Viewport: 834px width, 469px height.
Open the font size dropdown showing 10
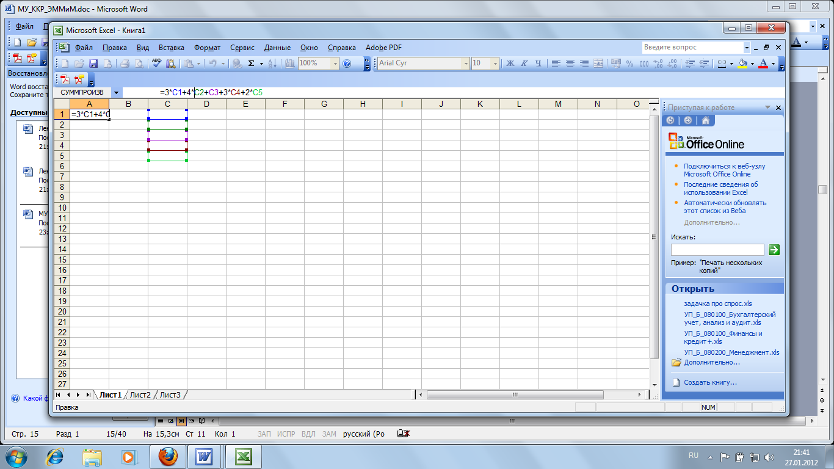495,63
